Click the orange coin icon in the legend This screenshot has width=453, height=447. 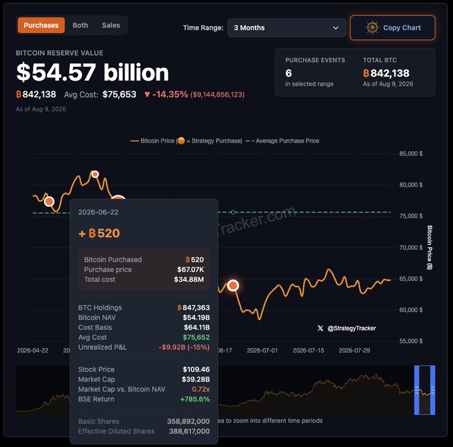[181, 141]
